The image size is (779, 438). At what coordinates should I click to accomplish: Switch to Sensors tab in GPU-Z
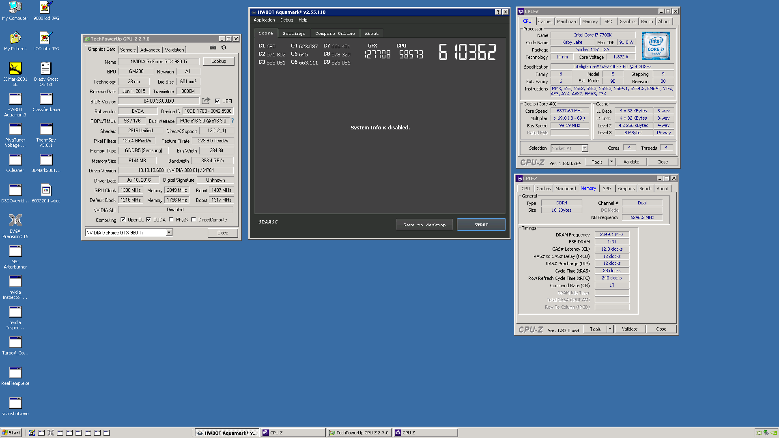[128, 50]
